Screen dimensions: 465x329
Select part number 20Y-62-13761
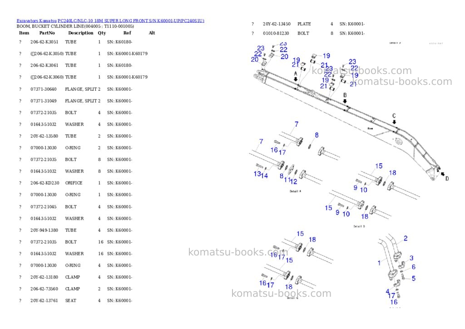[x=45, y=300]
